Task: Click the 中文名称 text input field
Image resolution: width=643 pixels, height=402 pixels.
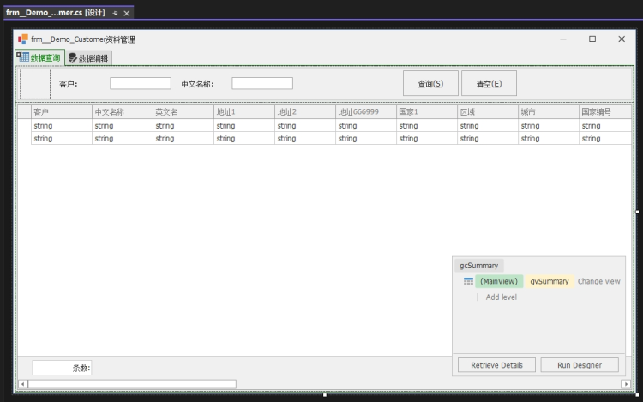Action: click(262, 84)
